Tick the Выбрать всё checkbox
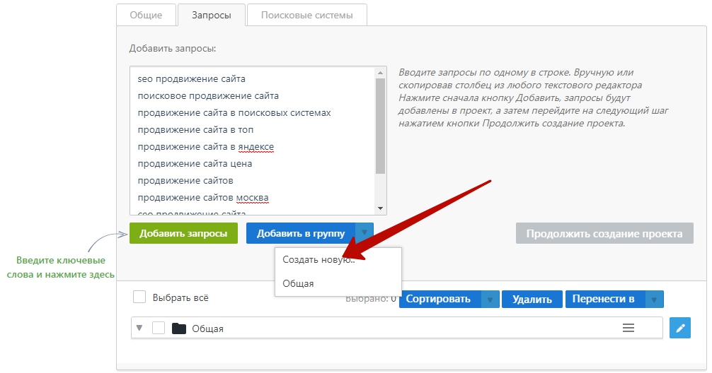The width and height of the screenshot is (712, 373). click(x=139, y=297)
